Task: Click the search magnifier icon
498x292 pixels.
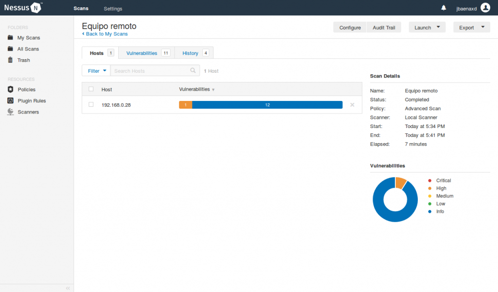Action: tap(193, 71)
